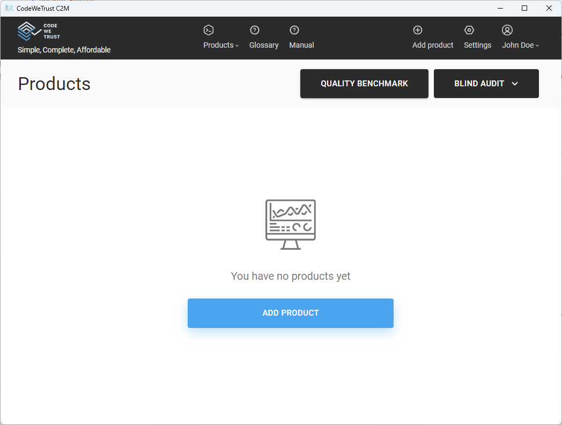Click the Products page heading
562x425 pixels.
[54, 84]
